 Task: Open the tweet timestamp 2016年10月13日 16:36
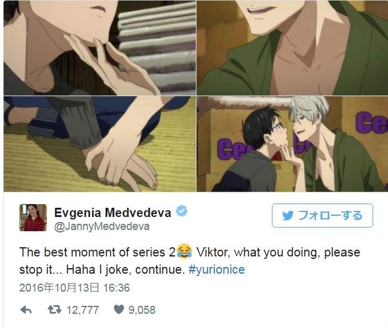(75, 288)
